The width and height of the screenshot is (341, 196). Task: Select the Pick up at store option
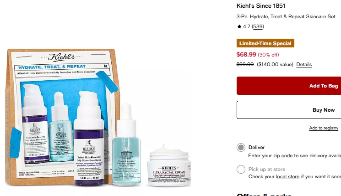click(x=241, y=169)
